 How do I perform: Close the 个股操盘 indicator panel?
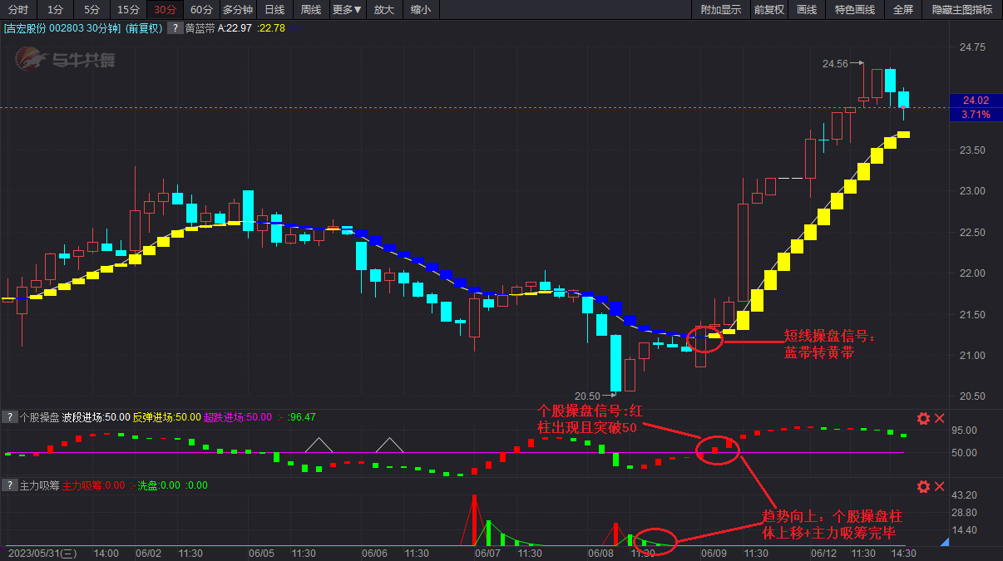(940, 419)
